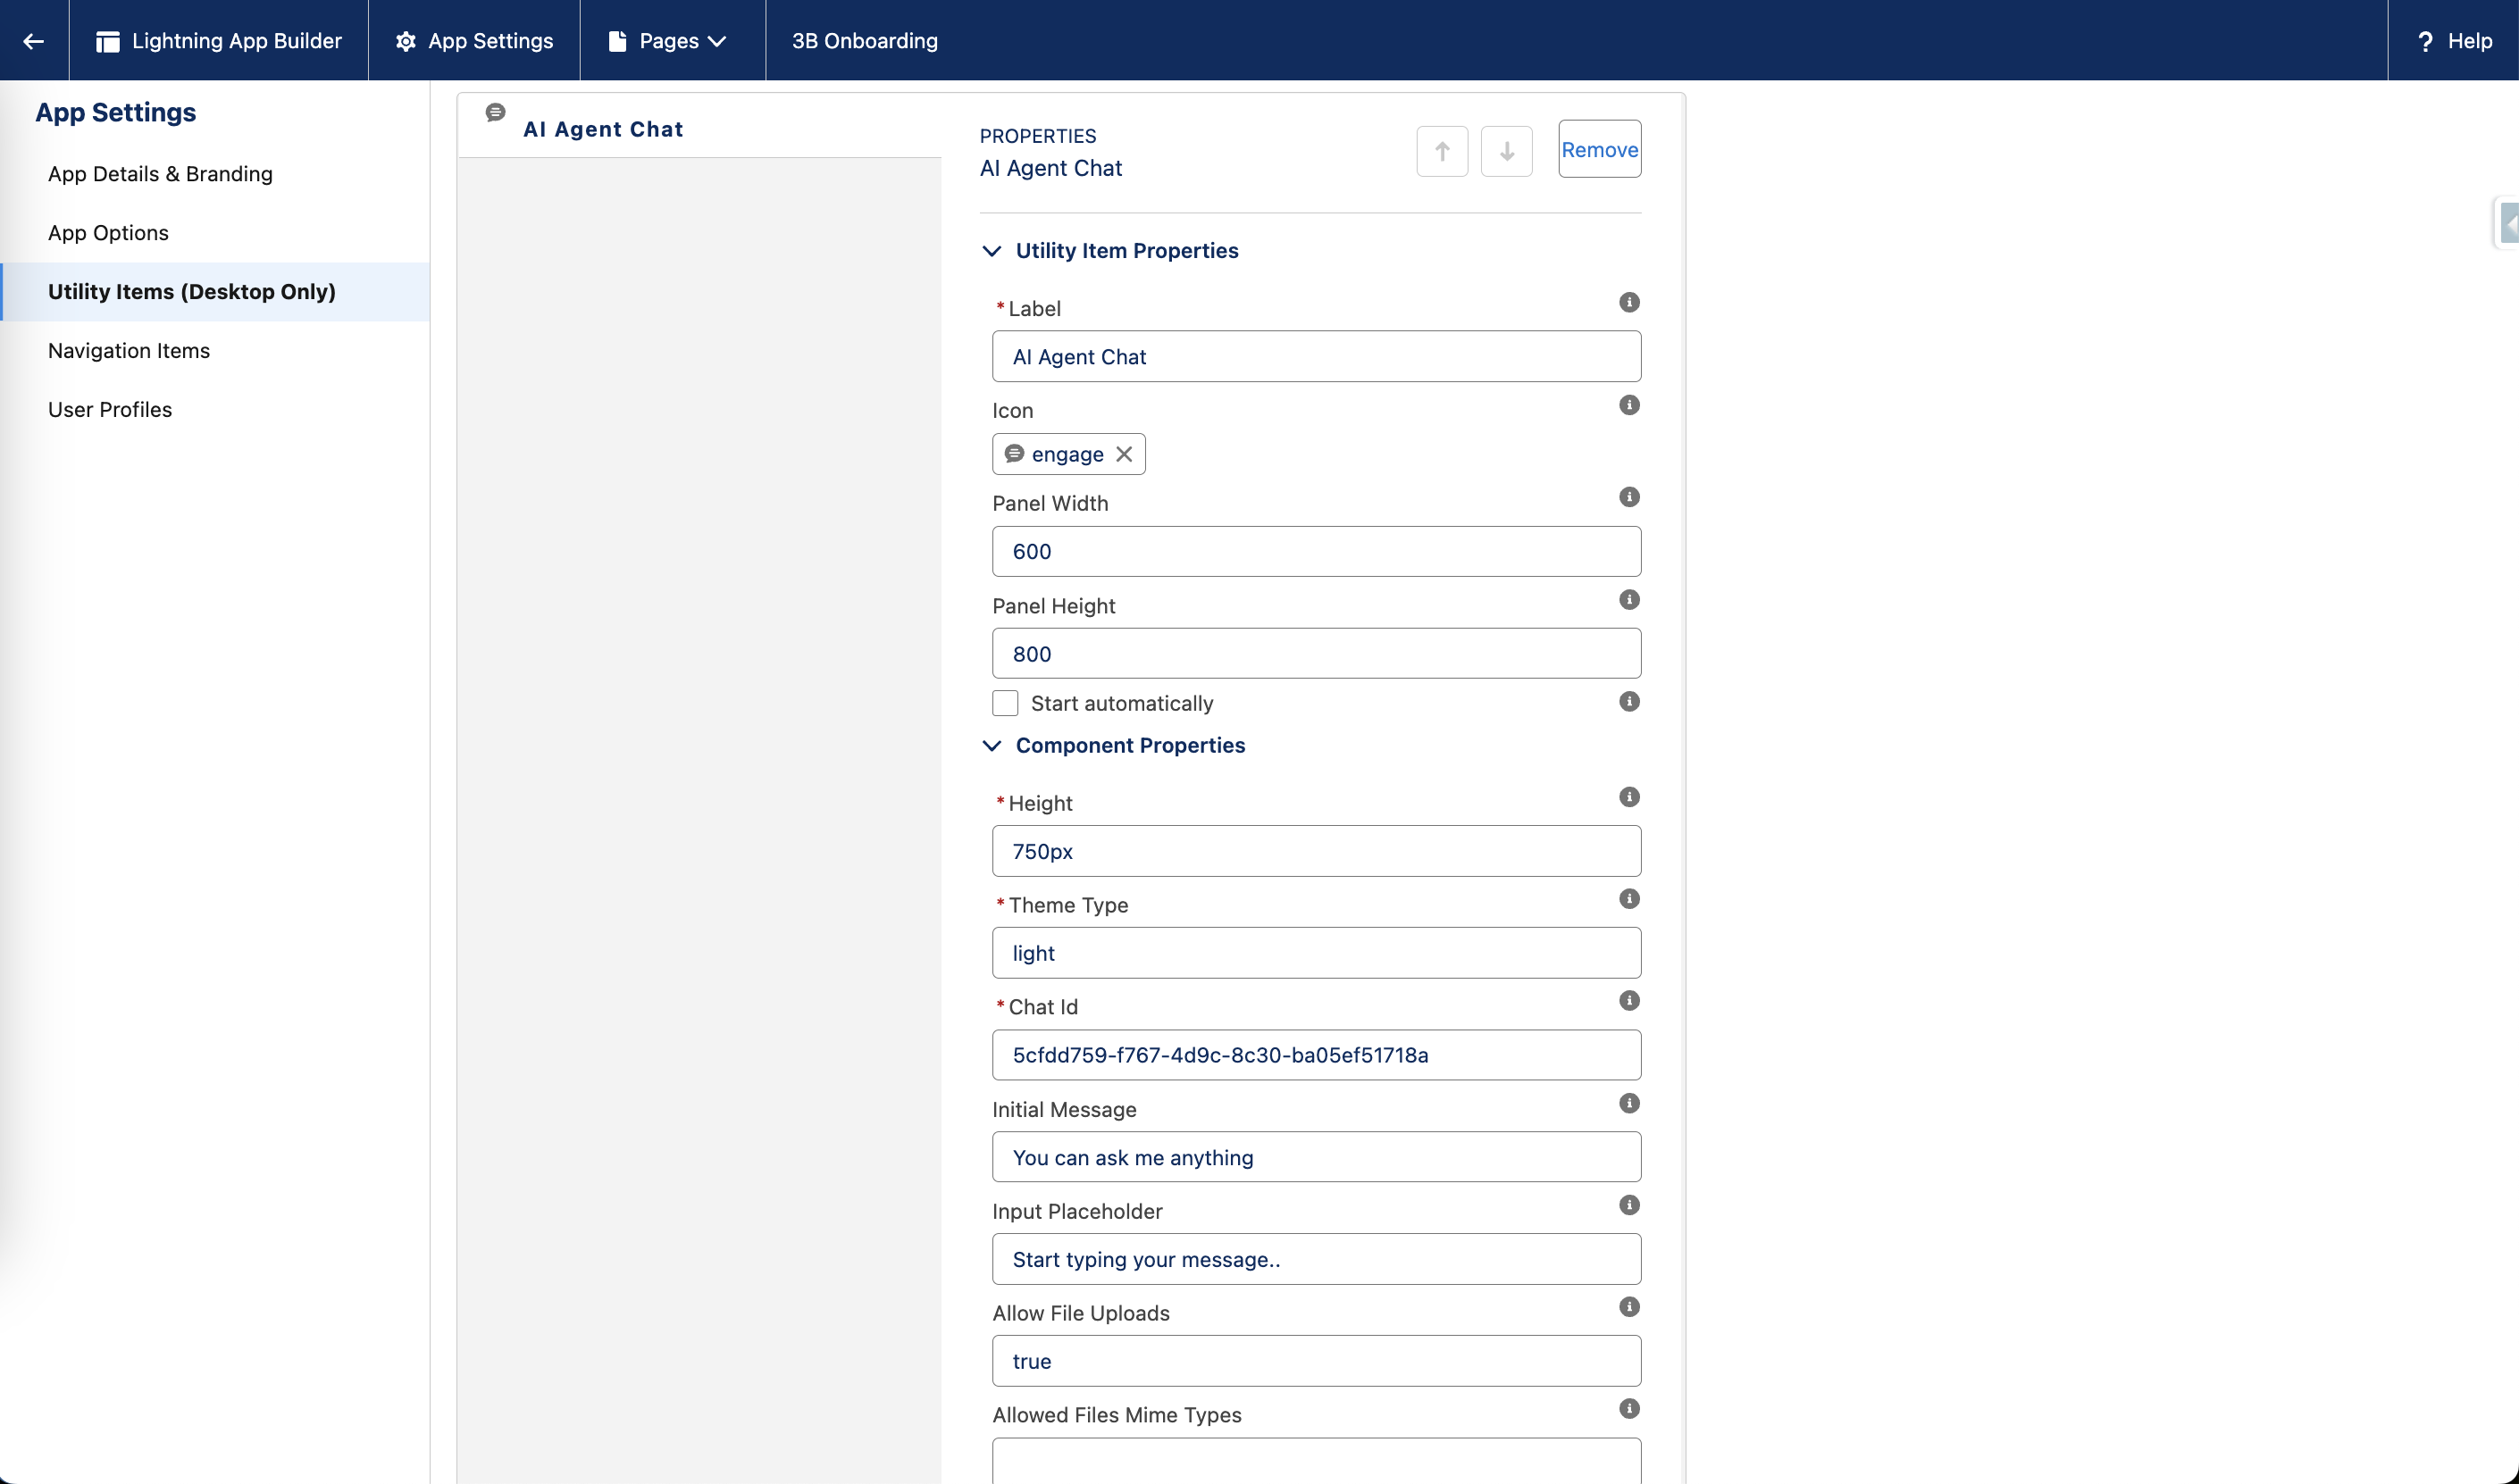2519x1484 pixels.
Task: Enable Start automatically checkbox
Action: click(1006, 703)
